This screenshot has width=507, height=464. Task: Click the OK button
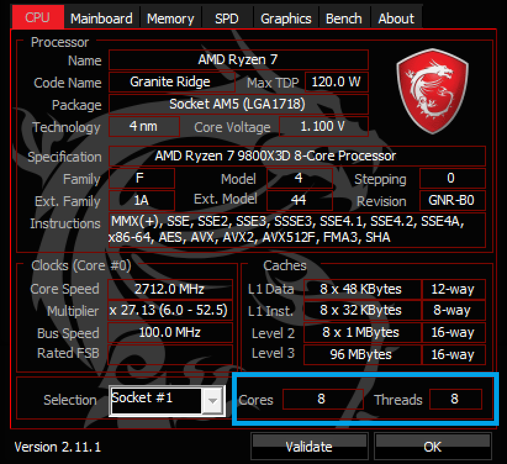[432, 447]
